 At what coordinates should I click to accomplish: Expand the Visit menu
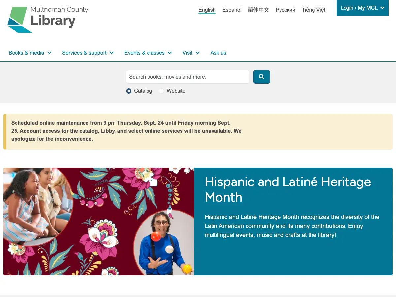point(191,53)
